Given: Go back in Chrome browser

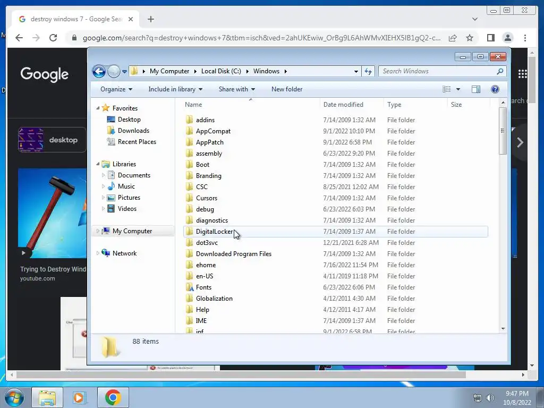Looking at the screenshot, I should click(x=19, y=38).
